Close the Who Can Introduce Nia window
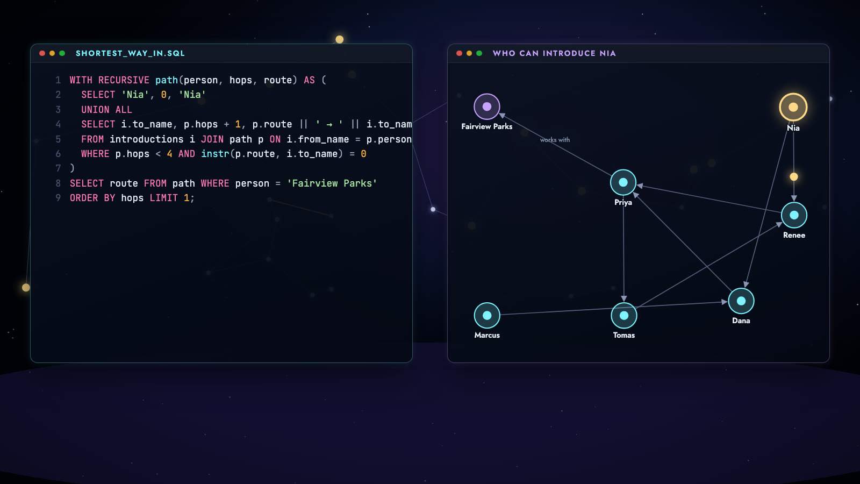The height and width of the screenshot is (484, 860). (x=459, y=53)
